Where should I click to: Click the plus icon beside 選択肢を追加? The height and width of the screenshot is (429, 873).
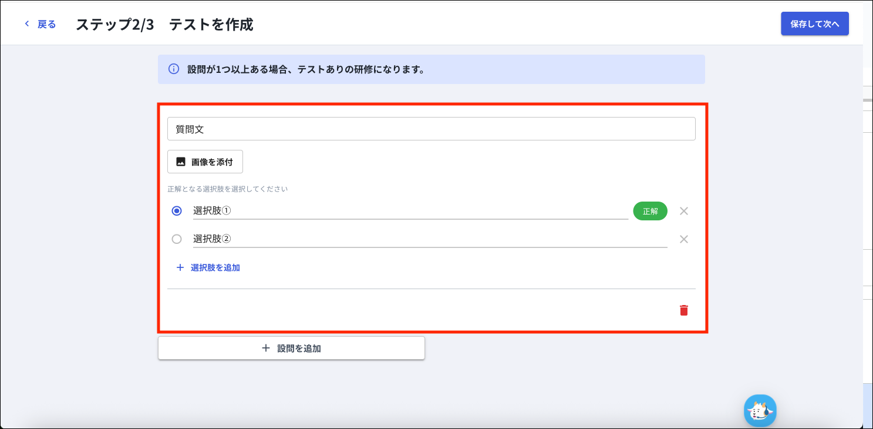(180, 267)
